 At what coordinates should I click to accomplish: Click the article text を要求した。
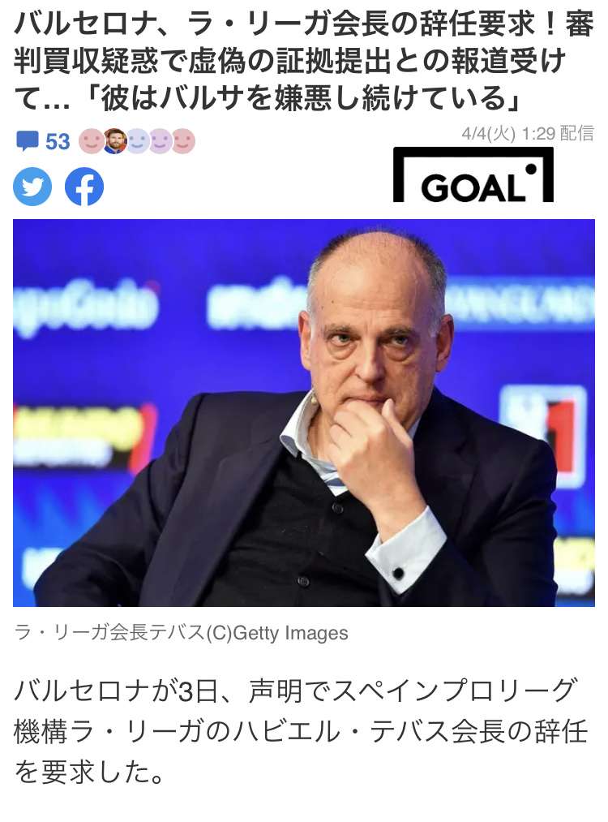click(x=89, y=773)
